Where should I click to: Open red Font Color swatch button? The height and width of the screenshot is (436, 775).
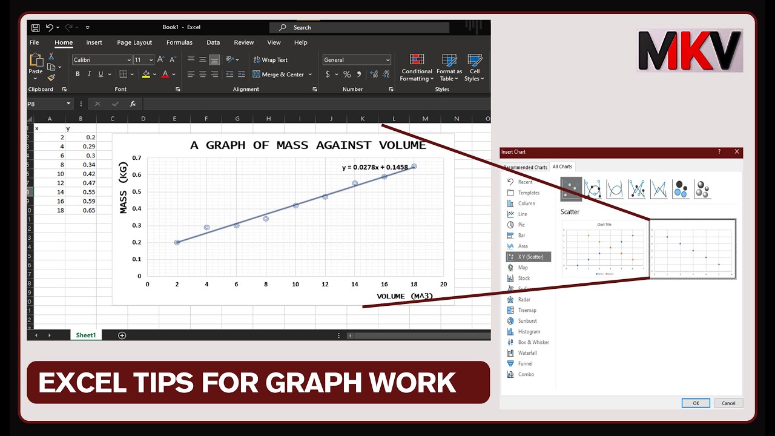click(165, 74)
